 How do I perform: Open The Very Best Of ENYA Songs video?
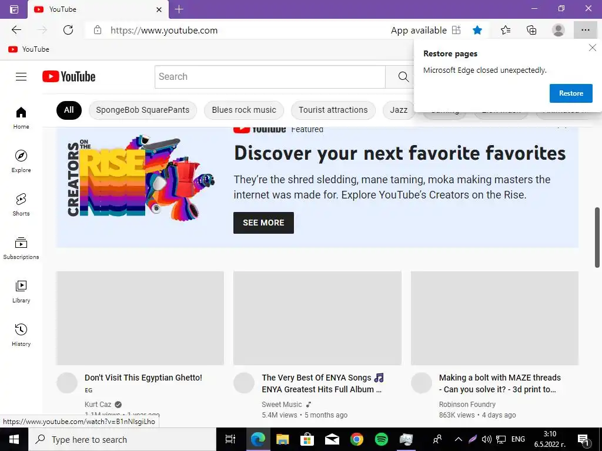323,383
